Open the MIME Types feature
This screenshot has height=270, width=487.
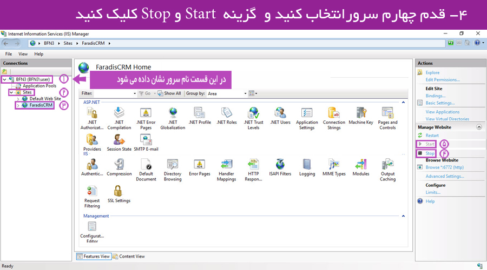(x=334, y=167)
